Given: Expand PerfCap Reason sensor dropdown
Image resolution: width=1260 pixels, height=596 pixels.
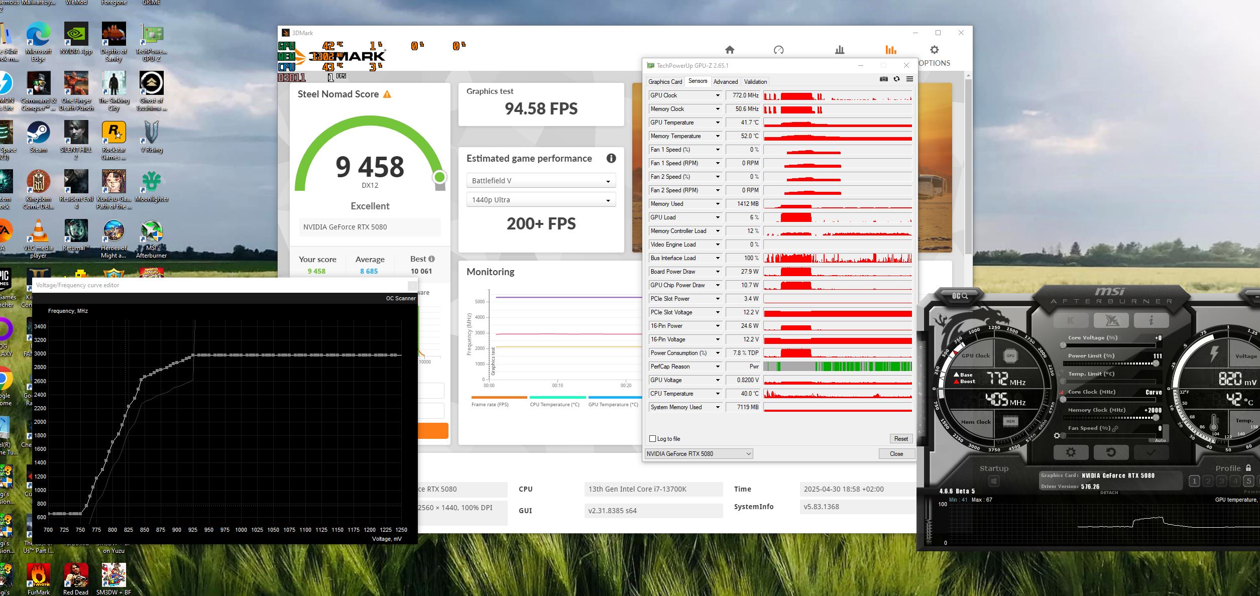Looking at the screenshot, I should tap(718, 367).
